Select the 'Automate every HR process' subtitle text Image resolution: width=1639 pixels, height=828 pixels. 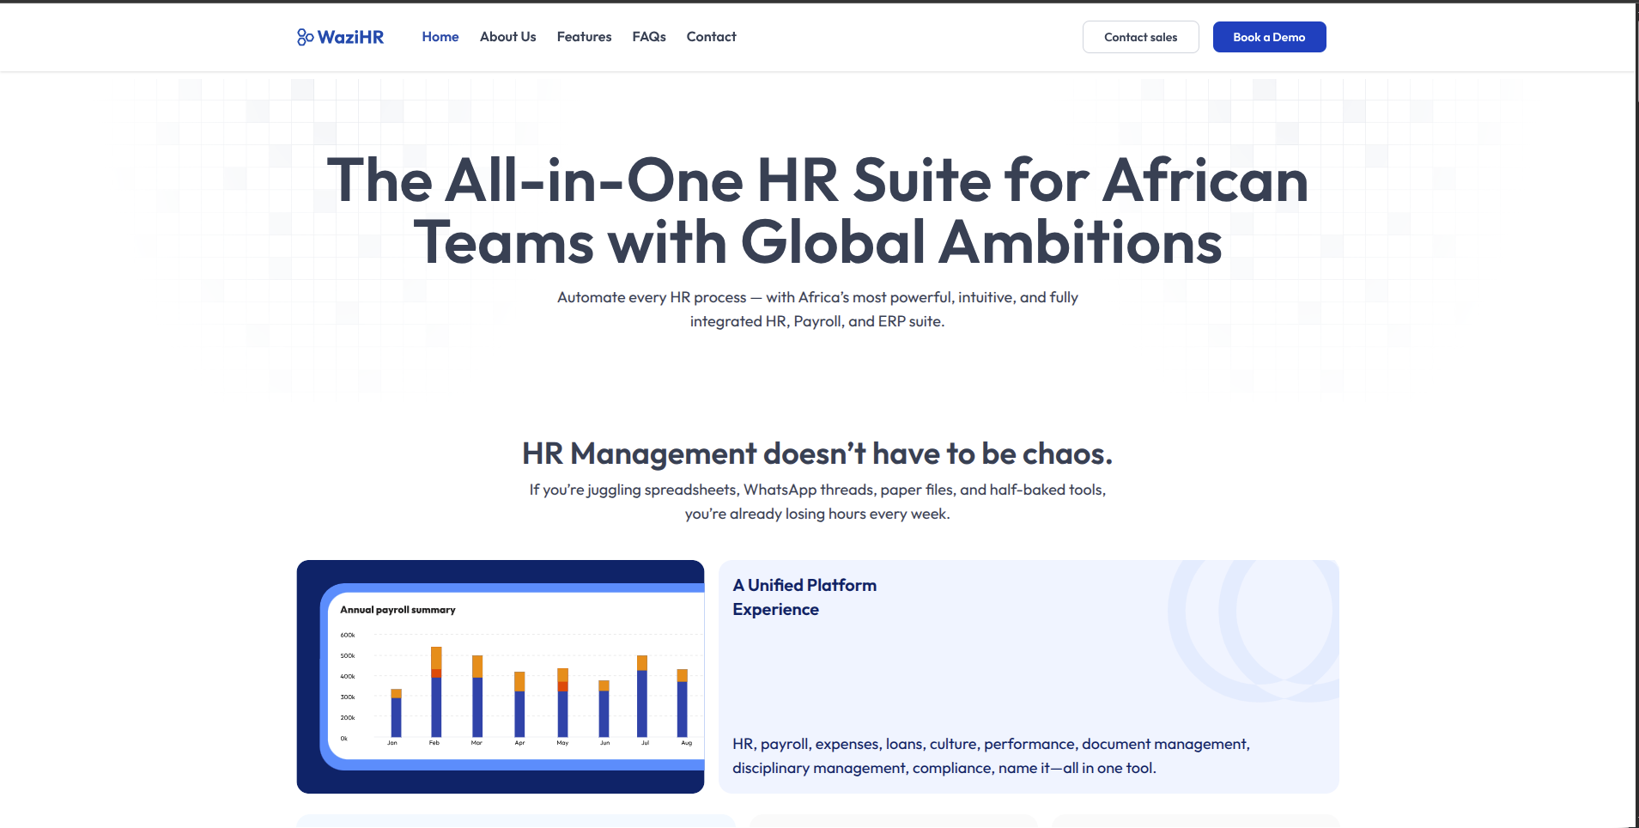(x=817, y=309)
